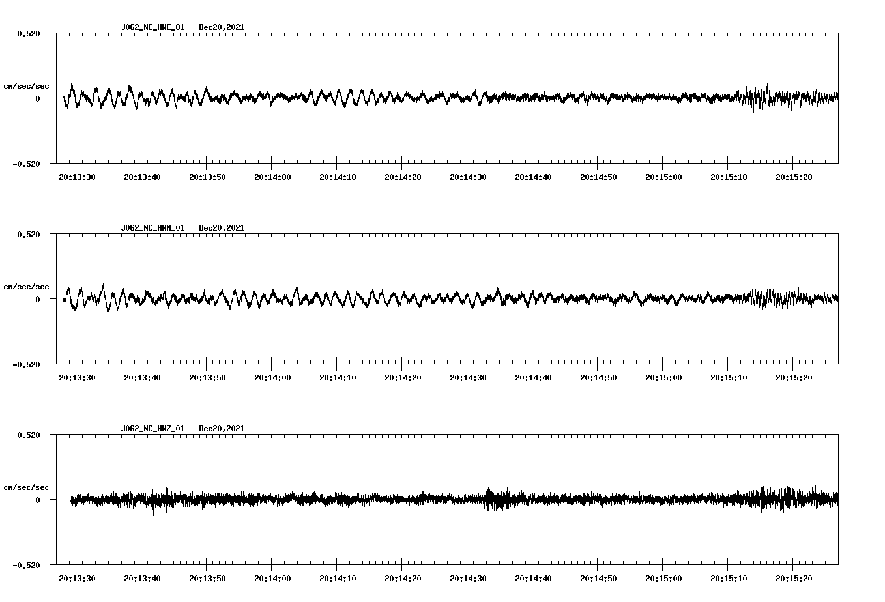Click the -0.520 lower limit on HNE axis
This screenshot has height=602, width=885.
click(25, 164)
